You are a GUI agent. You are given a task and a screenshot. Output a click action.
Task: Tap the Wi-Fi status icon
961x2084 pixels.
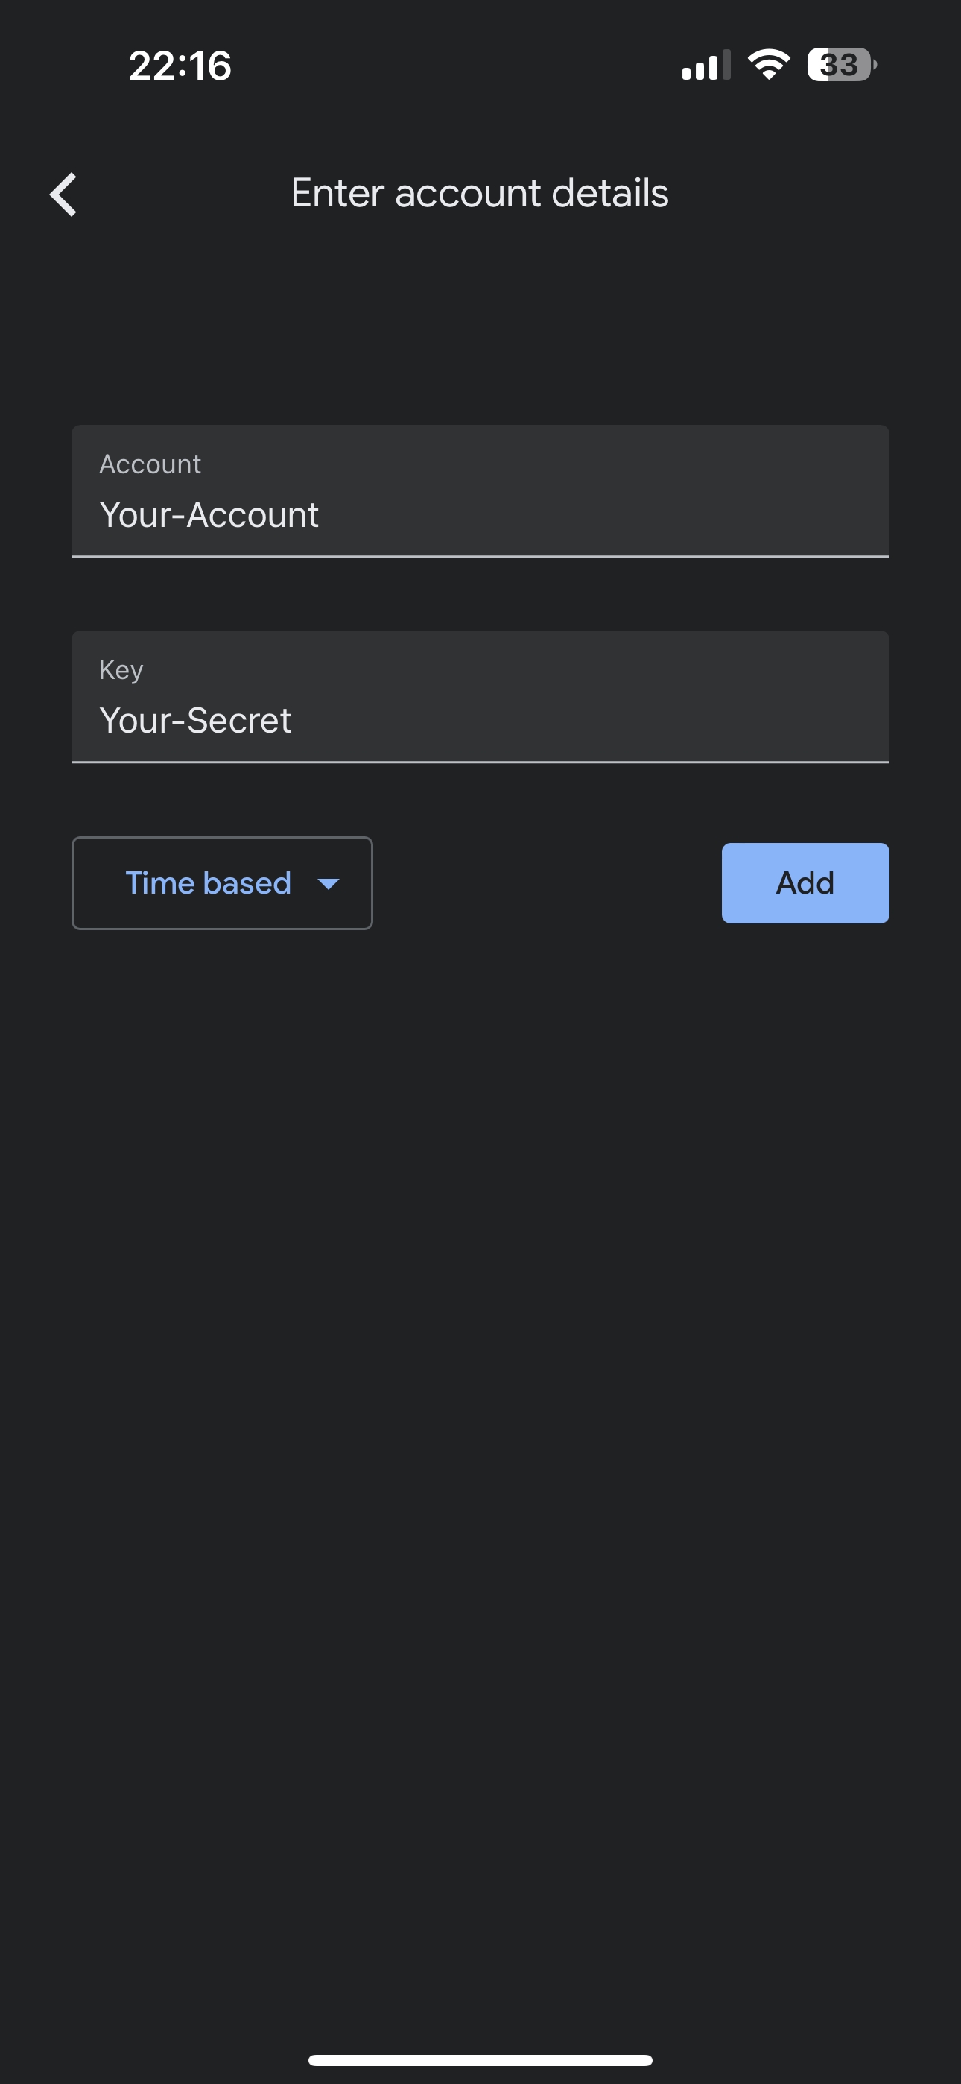(769, 65)
